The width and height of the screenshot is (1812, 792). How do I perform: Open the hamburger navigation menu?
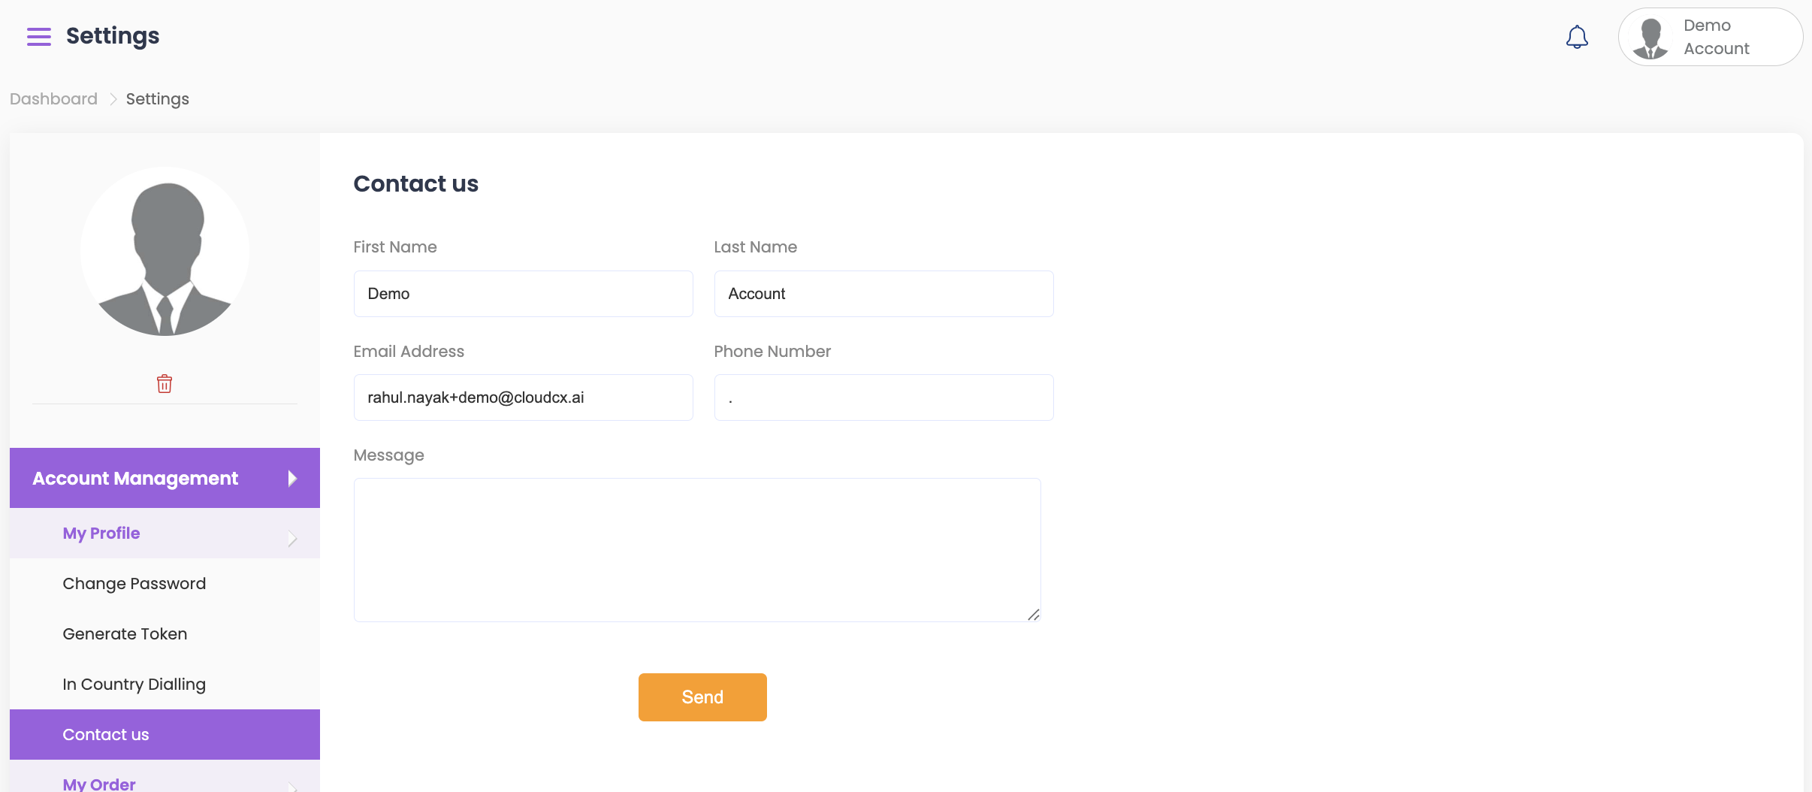39,36
